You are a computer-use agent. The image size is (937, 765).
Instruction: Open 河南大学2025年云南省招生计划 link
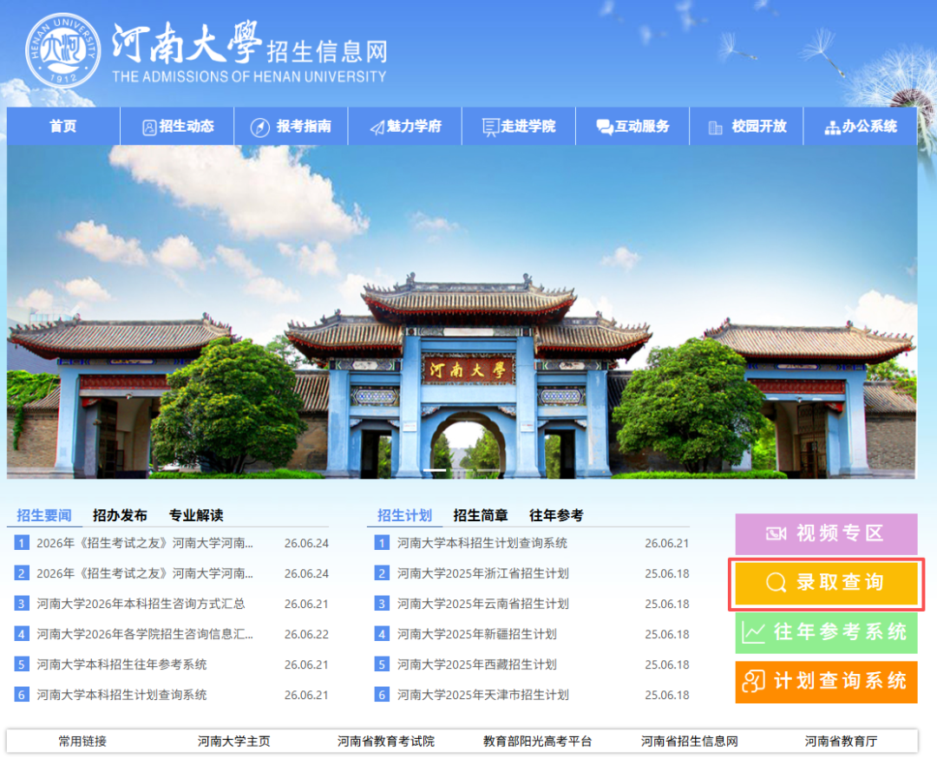pyautogui.click(x=483, y=604)
